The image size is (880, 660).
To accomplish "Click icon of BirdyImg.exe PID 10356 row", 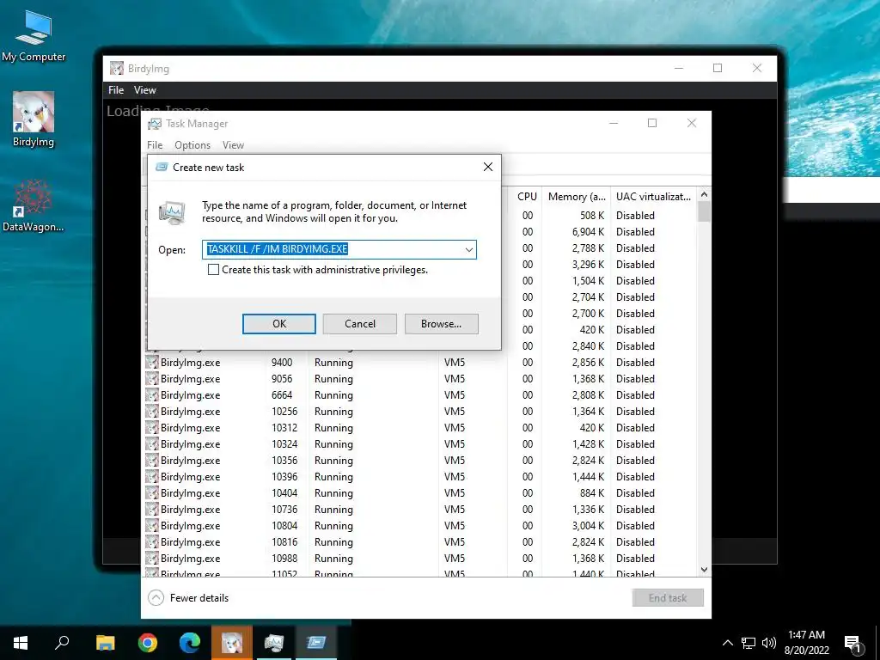I will point(151,461).
